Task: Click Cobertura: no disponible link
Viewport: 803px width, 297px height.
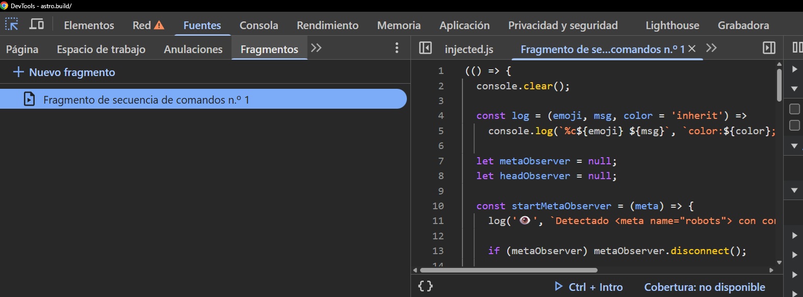Action: (704, 287)
